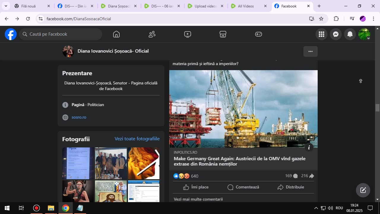Open the sosro.ro website link
This screenshot has height=214, width=380.
point(79,117)
